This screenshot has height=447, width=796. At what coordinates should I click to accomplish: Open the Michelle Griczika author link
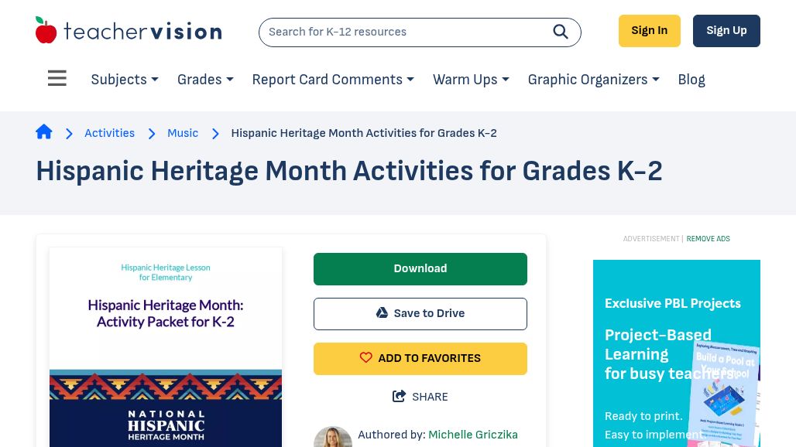pos(473,435)
